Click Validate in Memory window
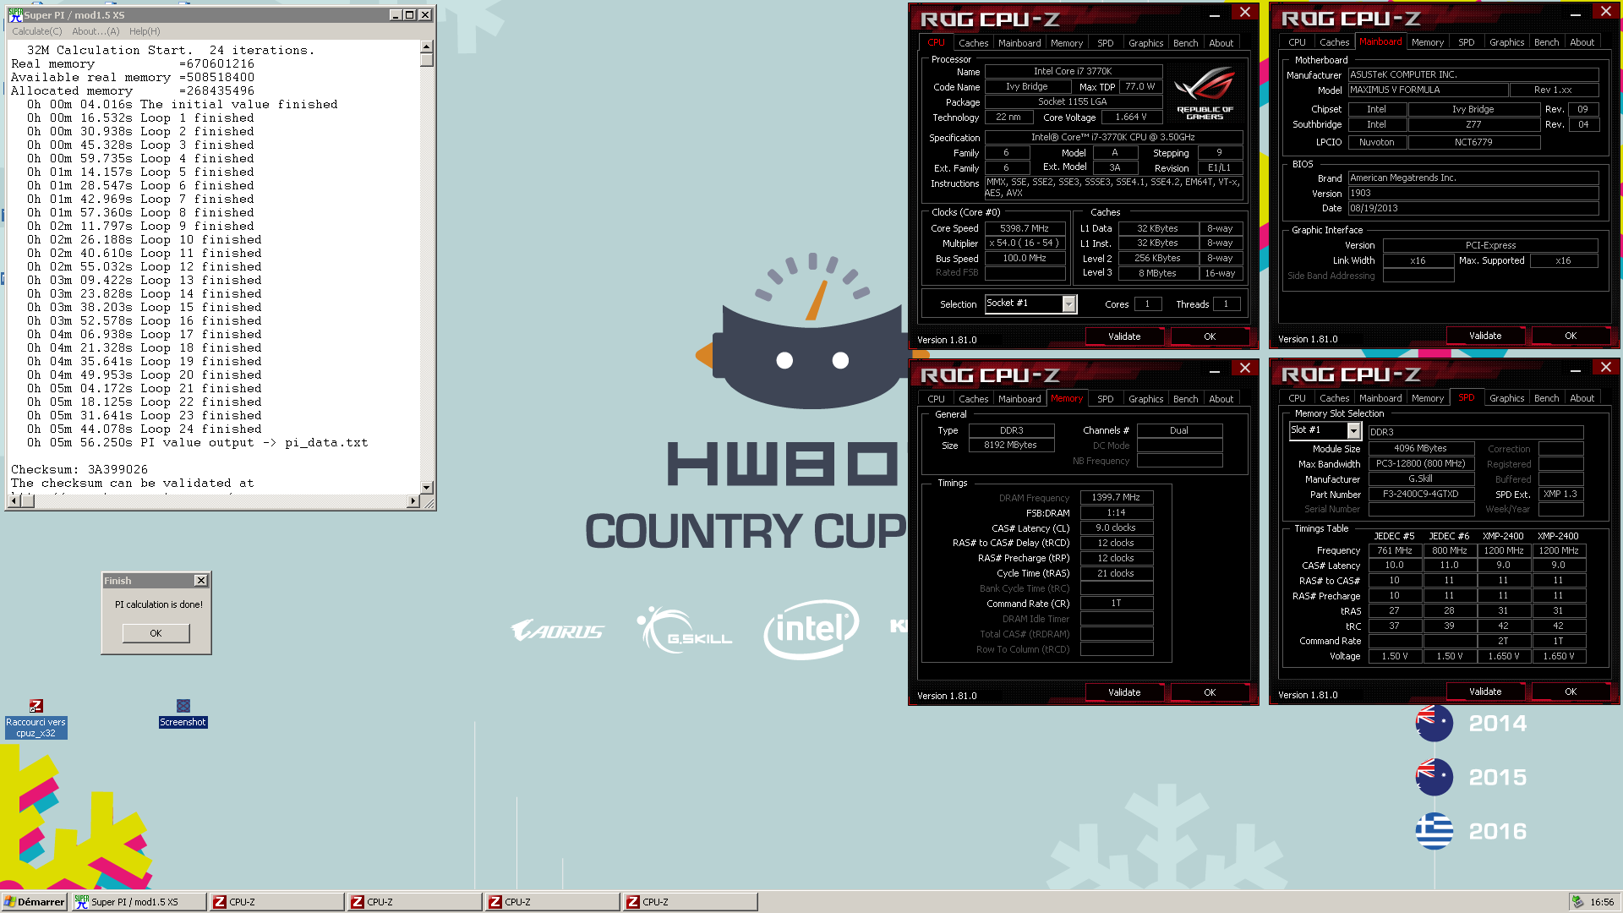This screenshot has height=913, width=1623. 1124,692
